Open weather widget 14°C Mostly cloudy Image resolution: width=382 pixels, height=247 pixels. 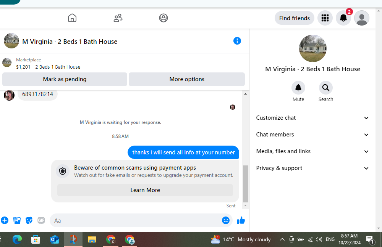(241, 239)
